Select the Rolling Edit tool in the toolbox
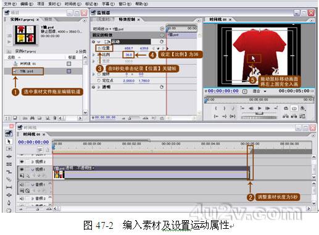 pyautogui.click(x=9, y=164)
